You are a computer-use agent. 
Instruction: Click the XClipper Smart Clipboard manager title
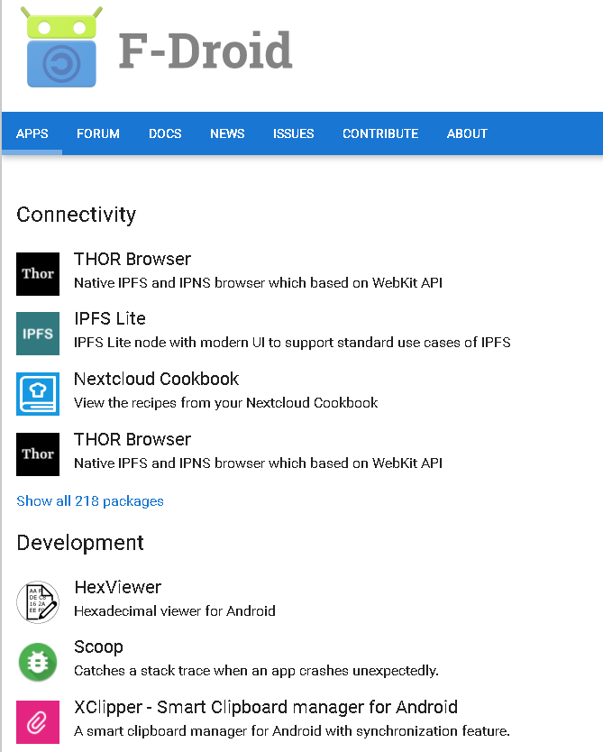pos(266,707)
